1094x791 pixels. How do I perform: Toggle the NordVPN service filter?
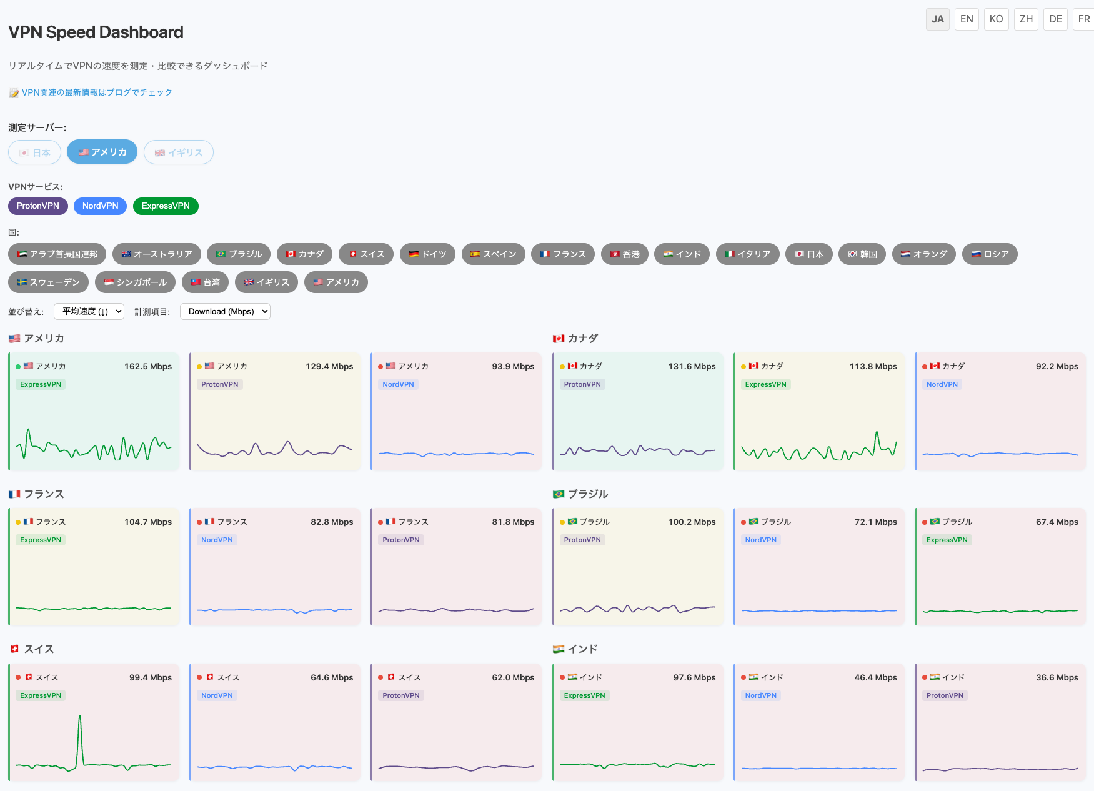[x=101, y=206]
